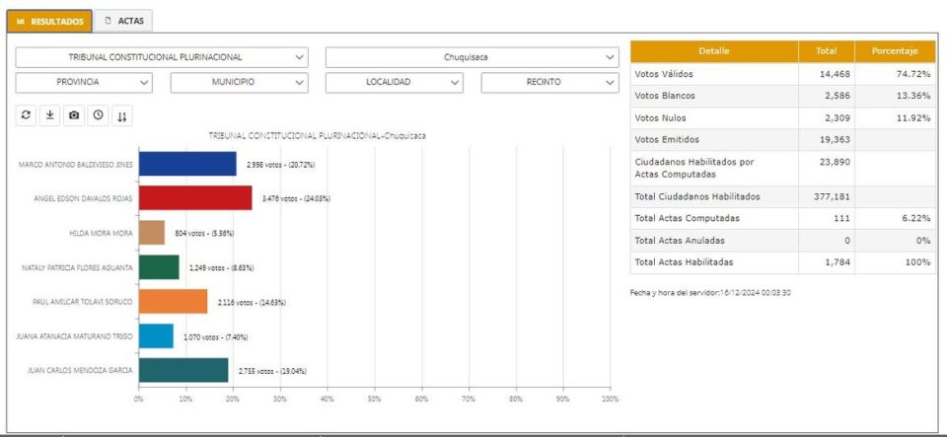Select the RESULTADOS tab

point(49,21)
